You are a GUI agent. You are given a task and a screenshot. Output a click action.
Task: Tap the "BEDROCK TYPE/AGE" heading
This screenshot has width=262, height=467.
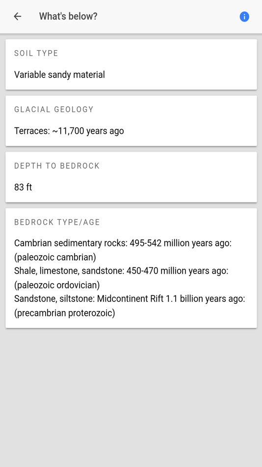click(57, 222)
